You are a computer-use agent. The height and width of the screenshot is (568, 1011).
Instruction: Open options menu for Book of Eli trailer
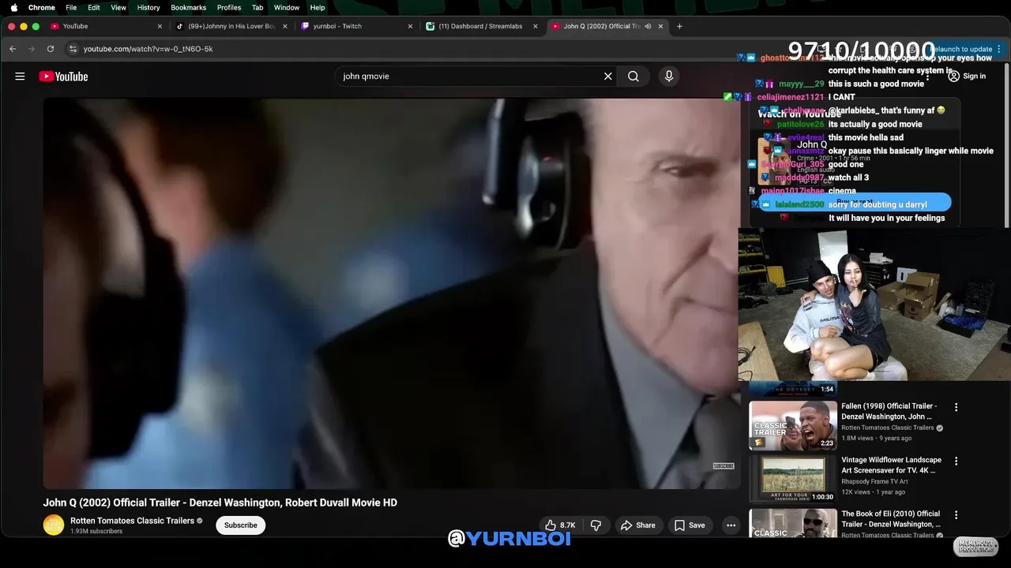[956, 515]
